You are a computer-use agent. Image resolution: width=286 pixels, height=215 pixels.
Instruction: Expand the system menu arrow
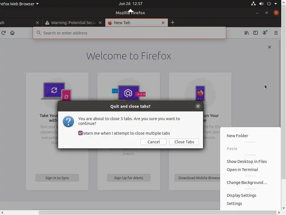click(x=276, y=4)
